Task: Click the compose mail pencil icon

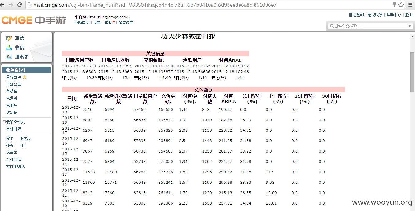Action: point(9,38)
